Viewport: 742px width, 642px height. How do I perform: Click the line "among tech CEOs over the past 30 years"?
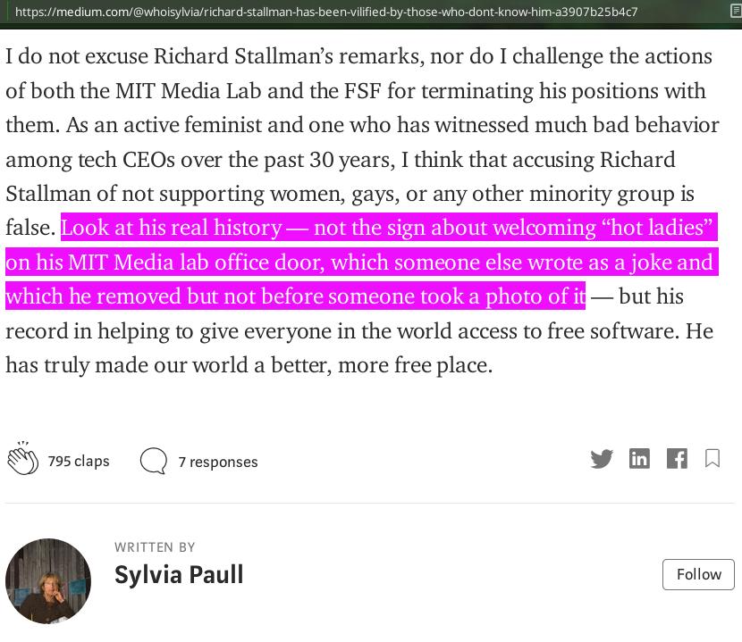[x=200, y=160]
